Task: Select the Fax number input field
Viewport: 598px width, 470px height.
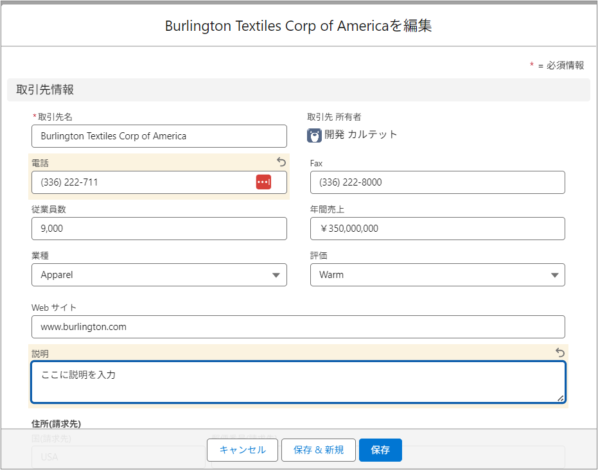Action: [x=437, y=182]
